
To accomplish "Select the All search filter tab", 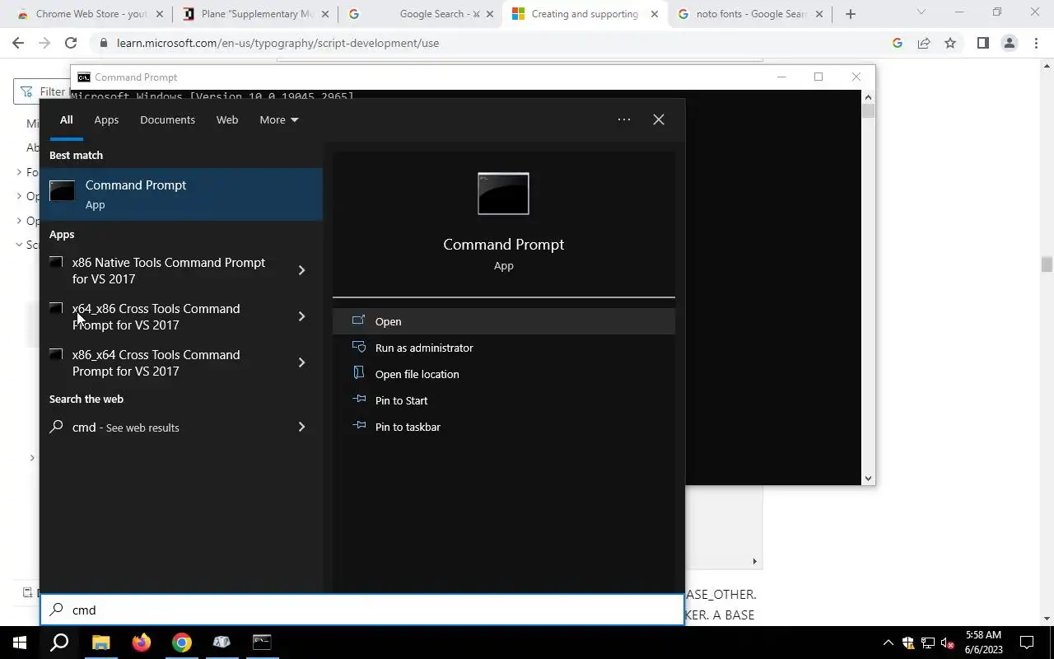I will tap(66, 119).
